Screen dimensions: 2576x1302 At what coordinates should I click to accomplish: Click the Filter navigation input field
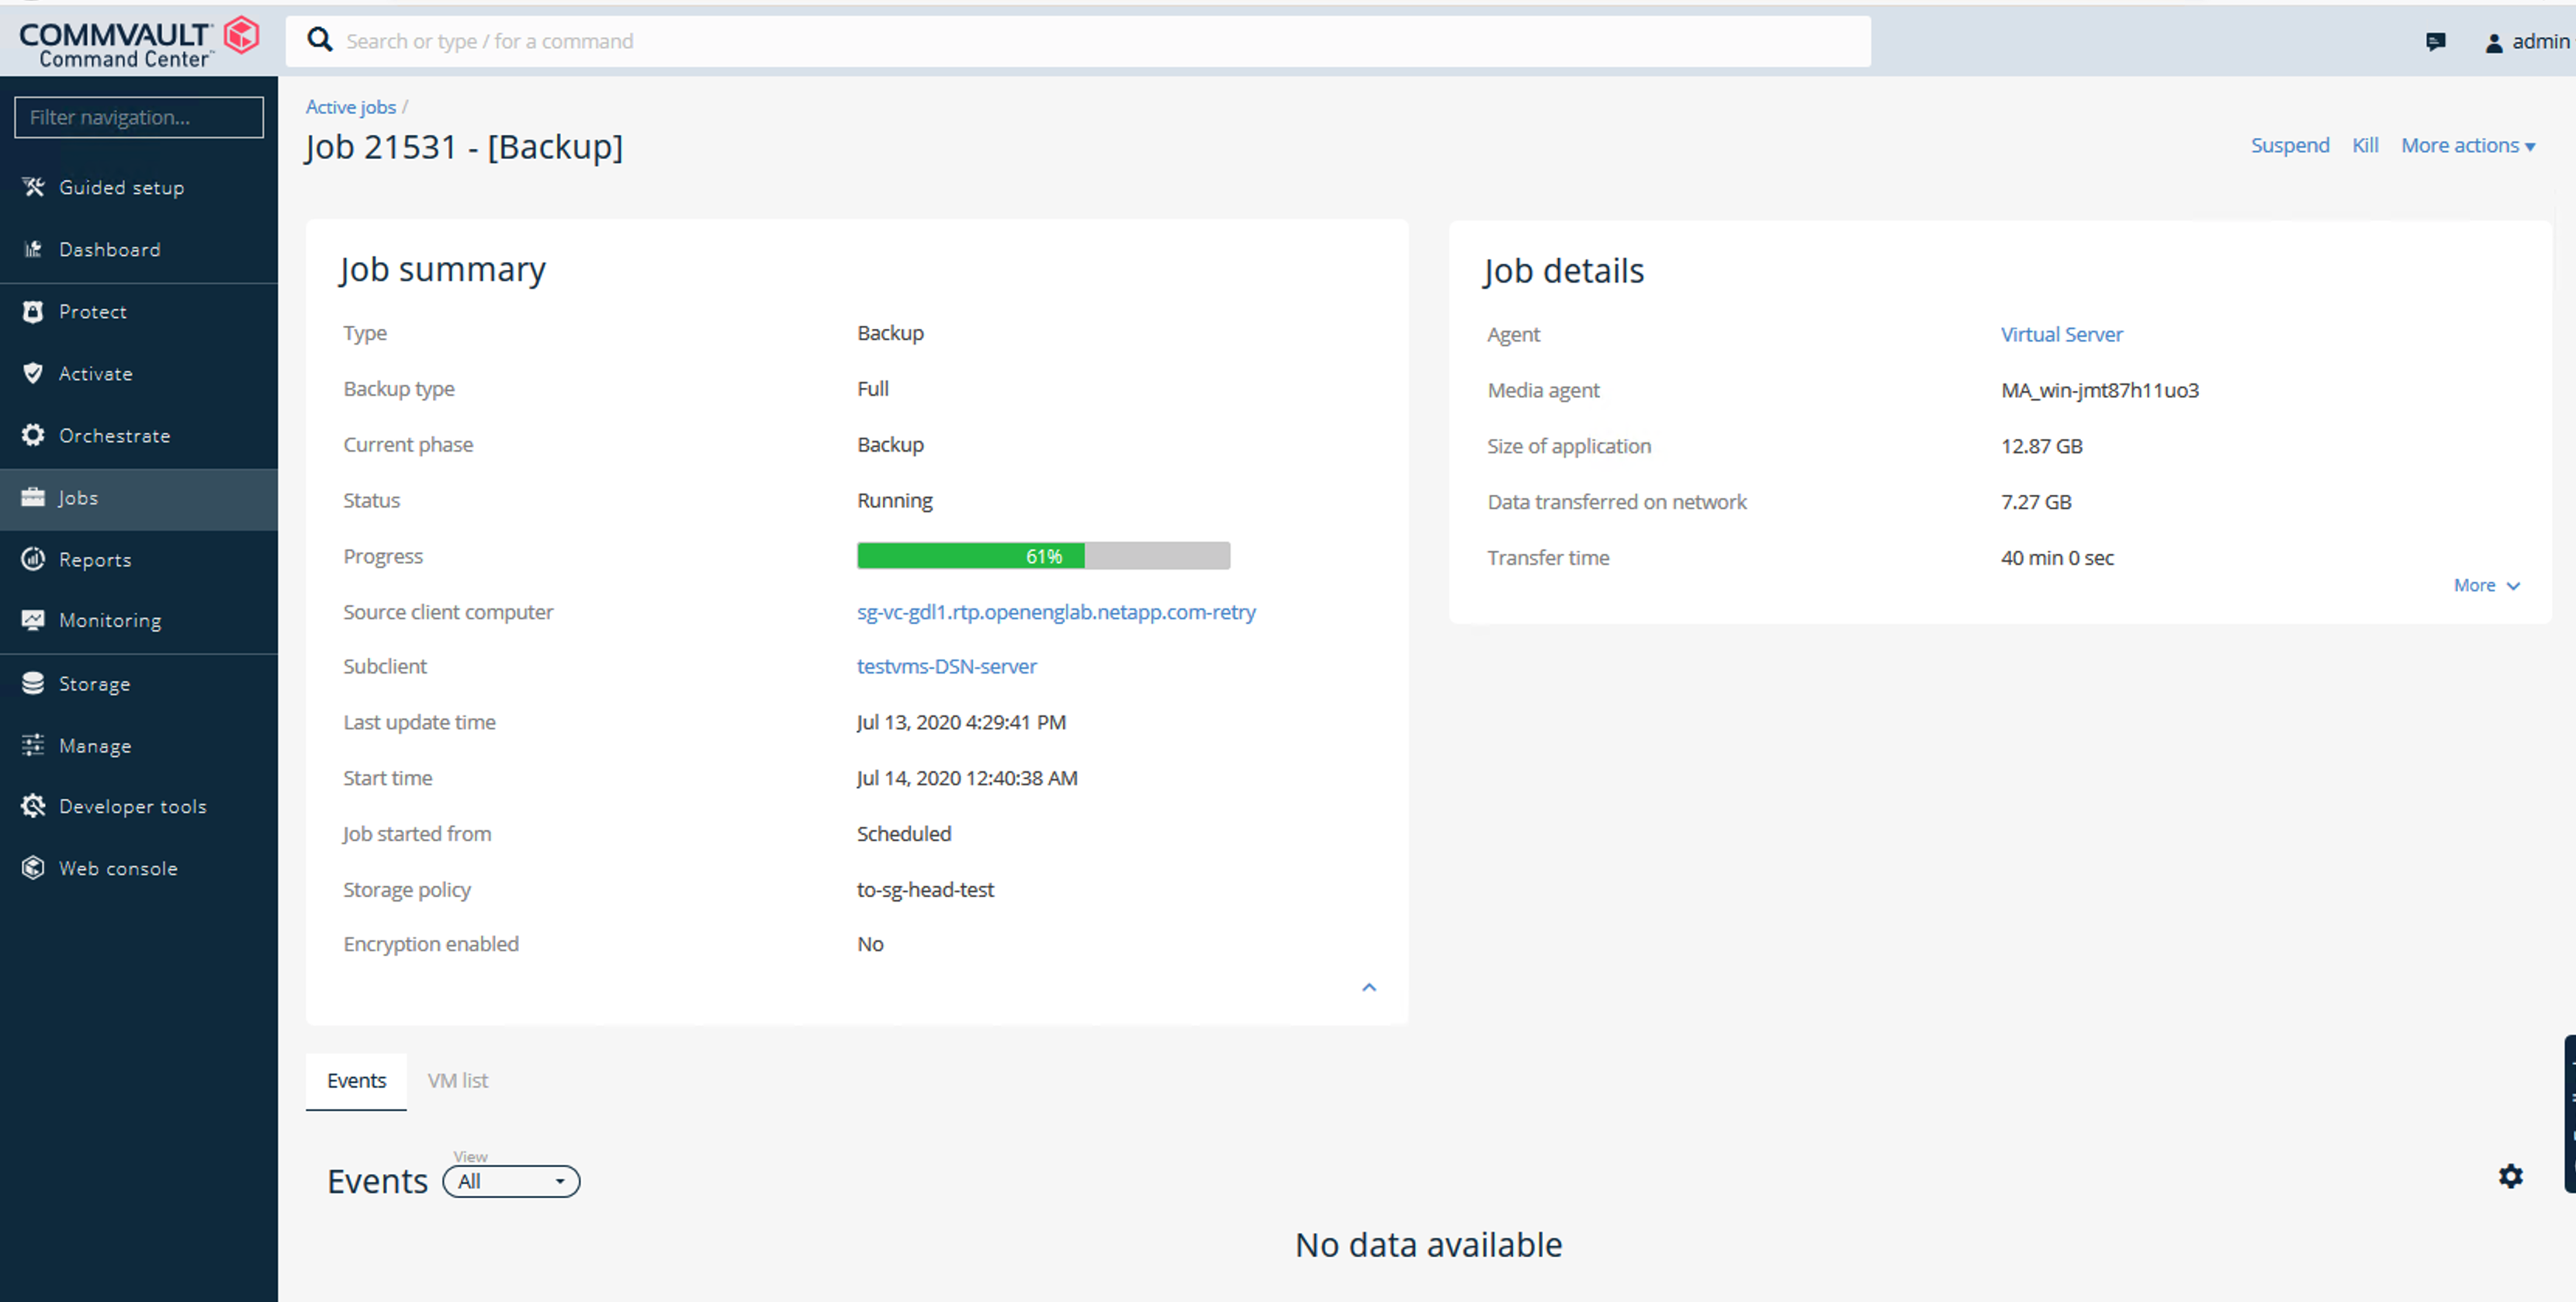click(x=139, y=117)
